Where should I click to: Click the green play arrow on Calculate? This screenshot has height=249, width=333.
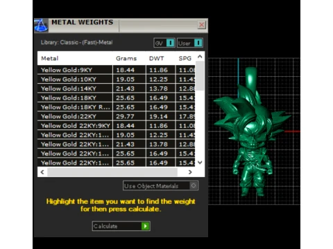point(146,226)
